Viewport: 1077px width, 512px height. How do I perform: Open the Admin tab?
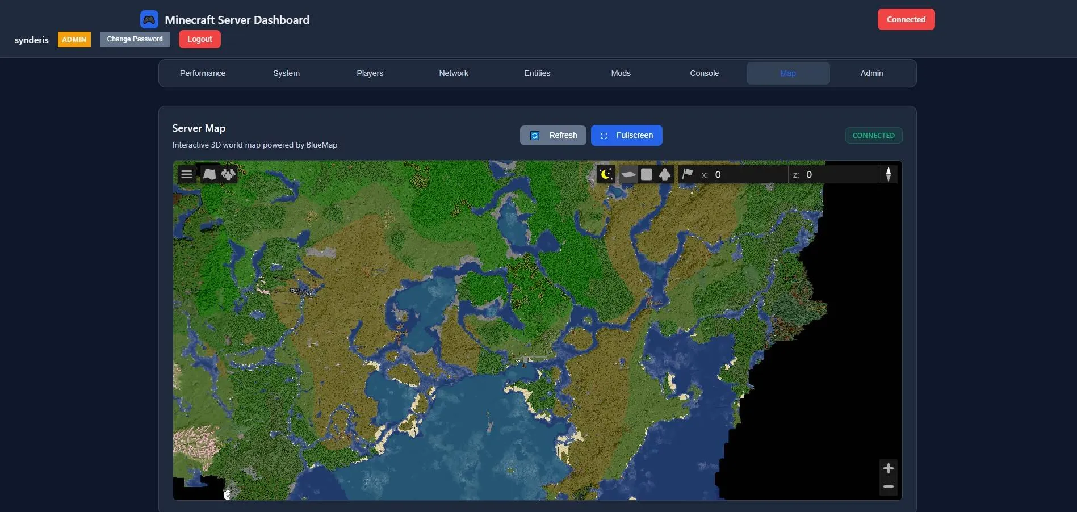pos(871,73)
